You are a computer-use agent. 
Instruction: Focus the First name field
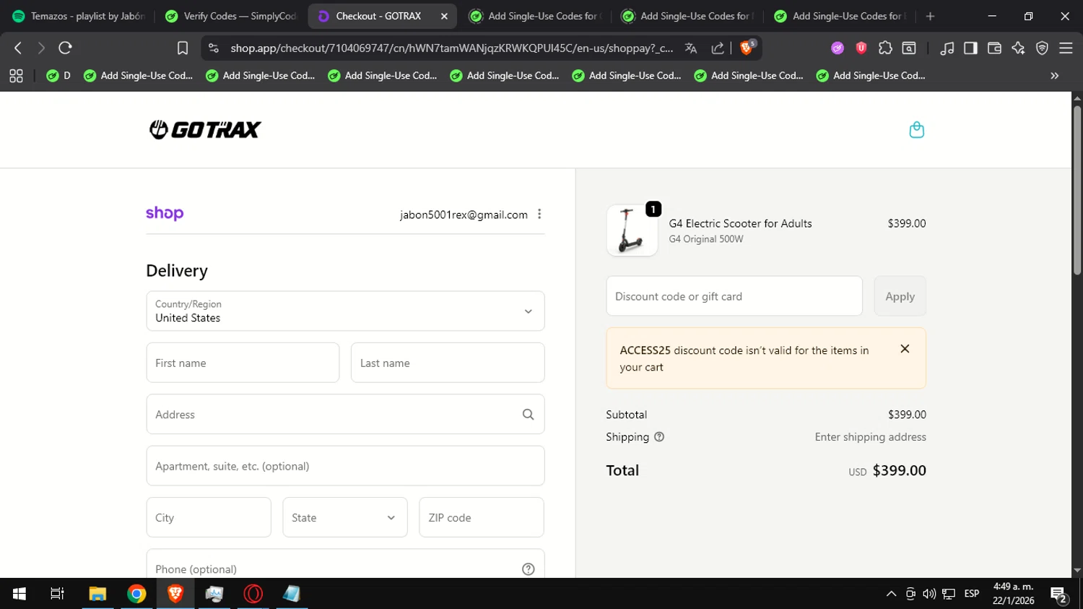point(243,363)
